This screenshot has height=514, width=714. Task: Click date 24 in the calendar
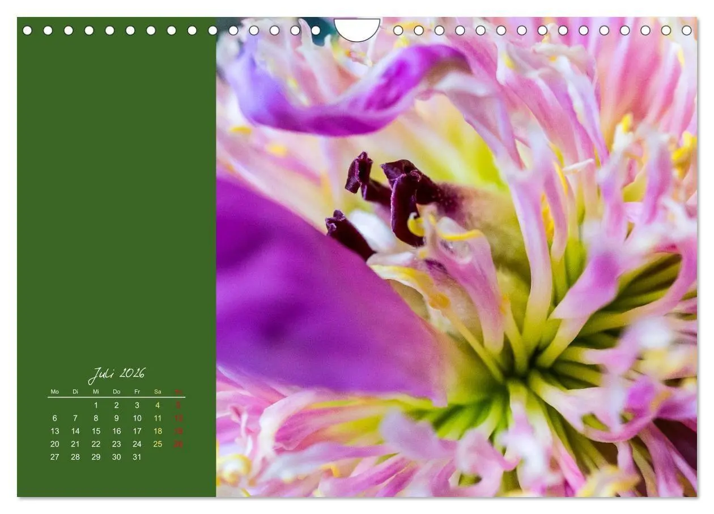[137, 444]
